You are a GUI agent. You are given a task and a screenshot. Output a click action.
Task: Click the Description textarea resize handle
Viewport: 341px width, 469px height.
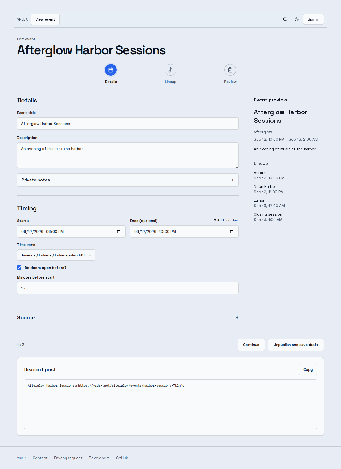click(x=237, y=166)
